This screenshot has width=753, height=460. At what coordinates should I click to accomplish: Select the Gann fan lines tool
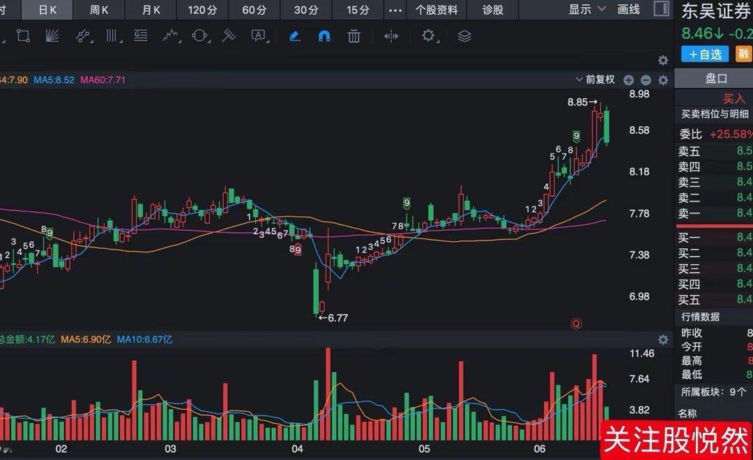click(x=52, y=36)
